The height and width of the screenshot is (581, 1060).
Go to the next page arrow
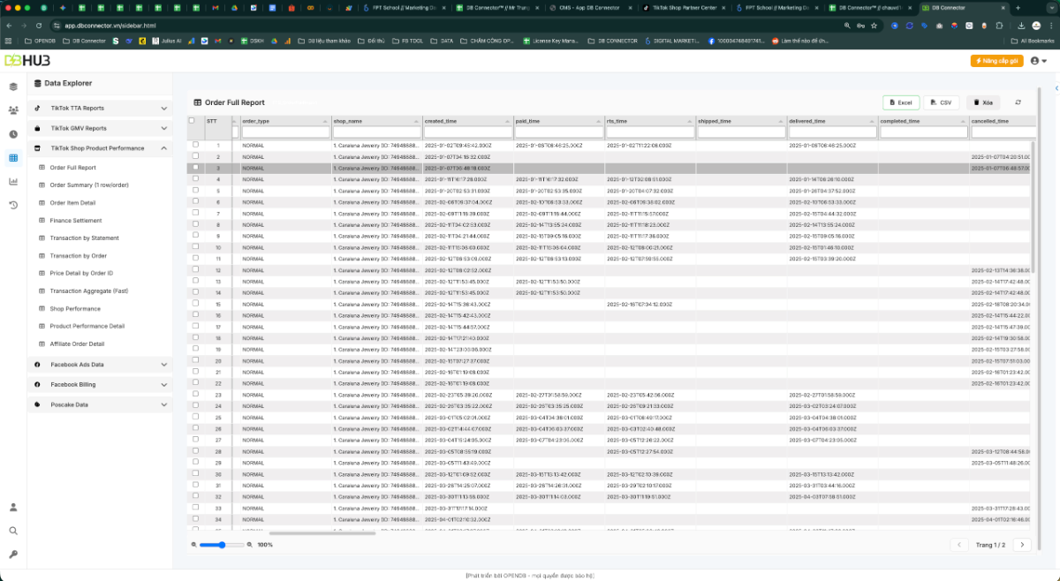(x=1022, y=545)
